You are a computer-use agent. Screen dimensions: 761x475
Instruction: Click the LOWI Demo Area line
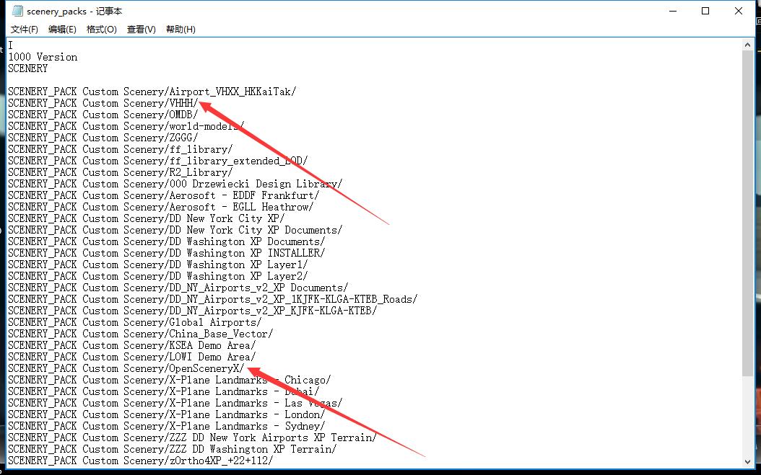click(132, 358)
